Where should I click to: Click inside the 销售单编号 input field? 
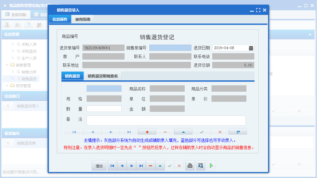point(170,48)
